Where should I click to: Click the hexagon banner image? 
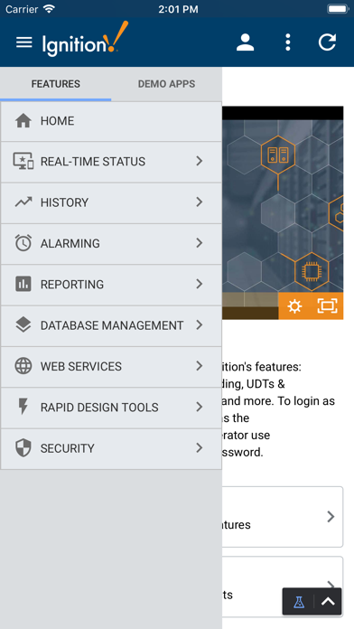click(x=283, y=212)
